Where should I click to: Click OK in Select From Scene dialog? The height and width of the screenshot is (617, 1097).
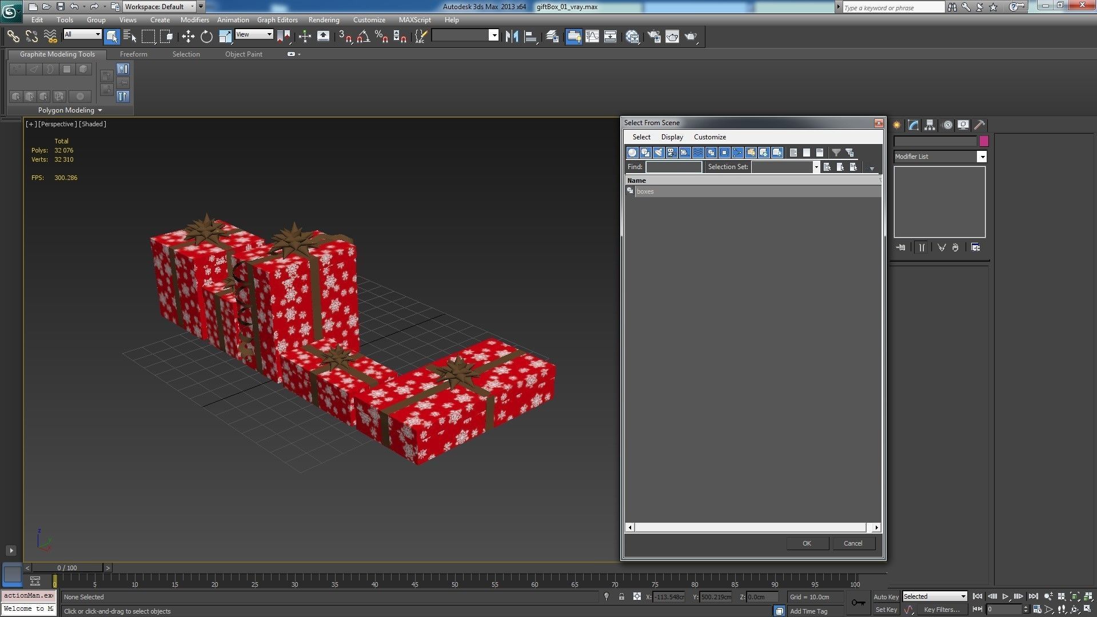[807, 543]
